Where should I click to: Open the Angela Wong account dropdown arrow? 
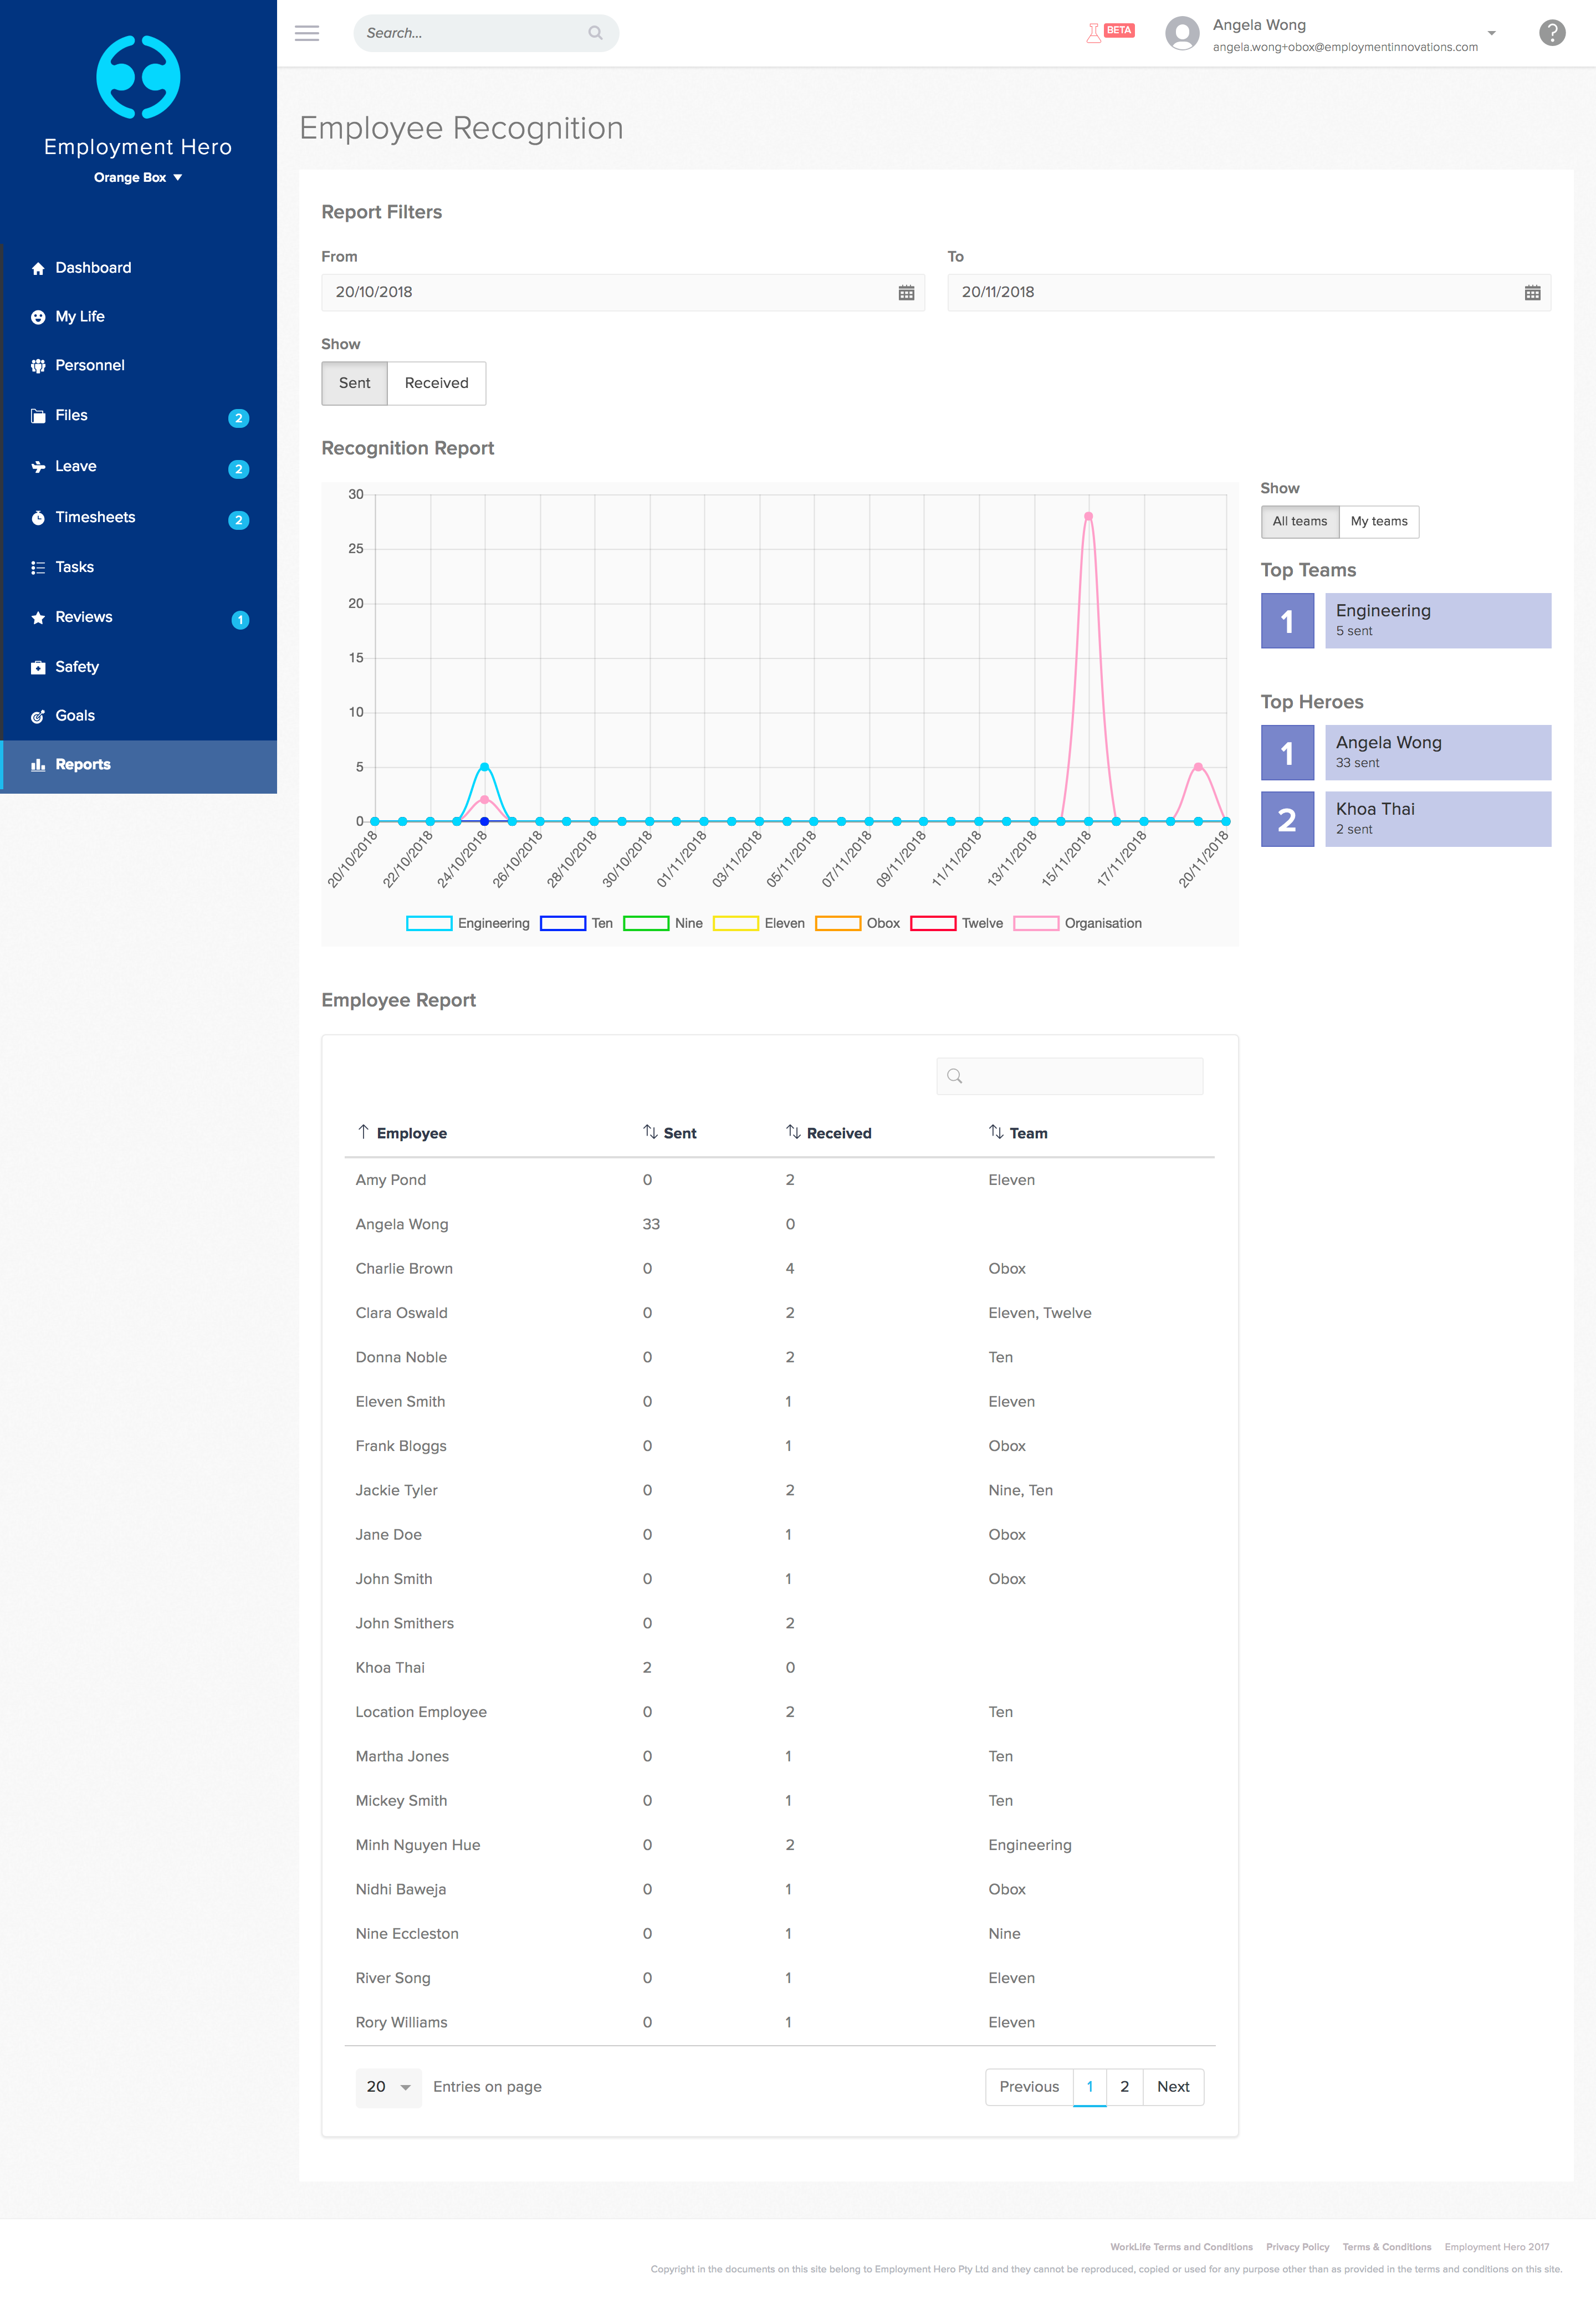[1491, 33]
